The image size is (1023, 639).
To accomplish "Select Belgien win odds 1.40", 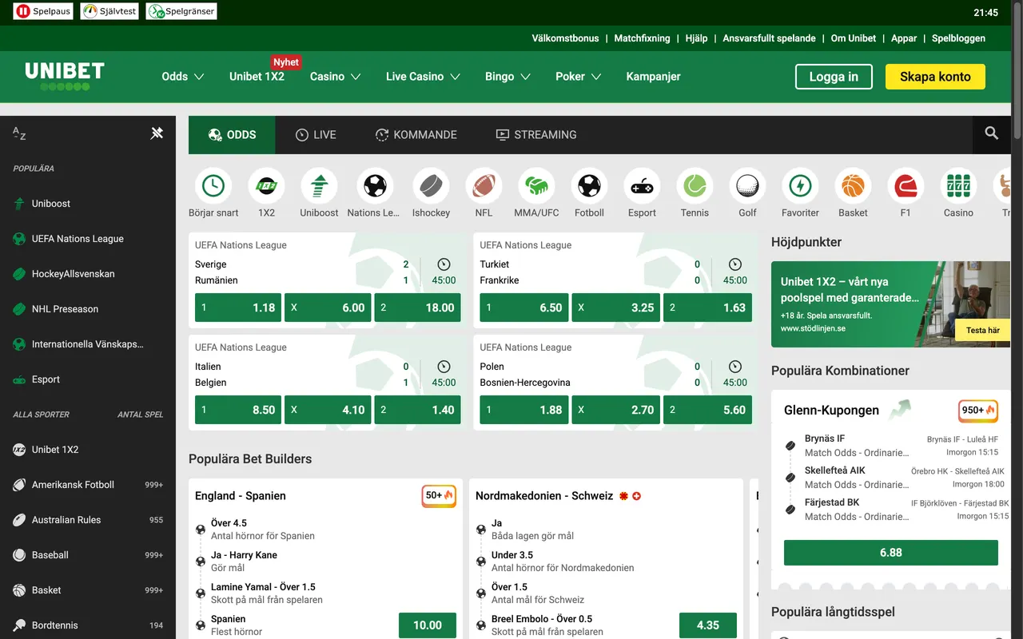I will [417, 410].
